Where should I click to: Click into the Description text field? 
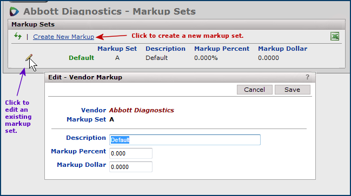185,140
